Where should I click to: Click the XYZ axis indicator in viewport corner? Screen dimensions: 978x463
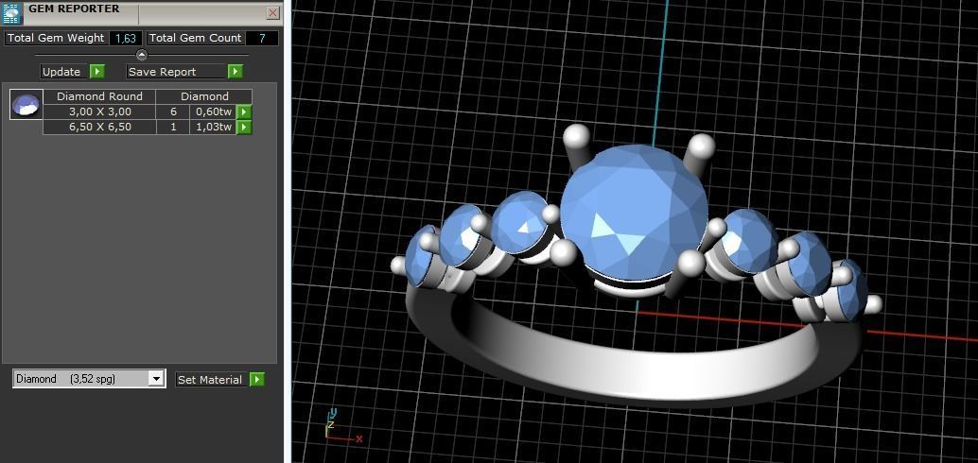(341, 427)
